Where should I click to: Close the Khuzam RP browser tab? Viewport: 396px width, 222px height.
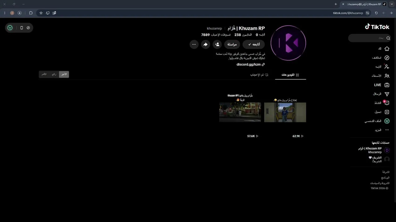pos(343,4)
